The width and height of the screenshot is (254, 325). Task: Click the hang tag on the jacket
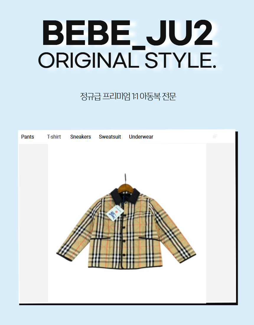coord(115,213)
